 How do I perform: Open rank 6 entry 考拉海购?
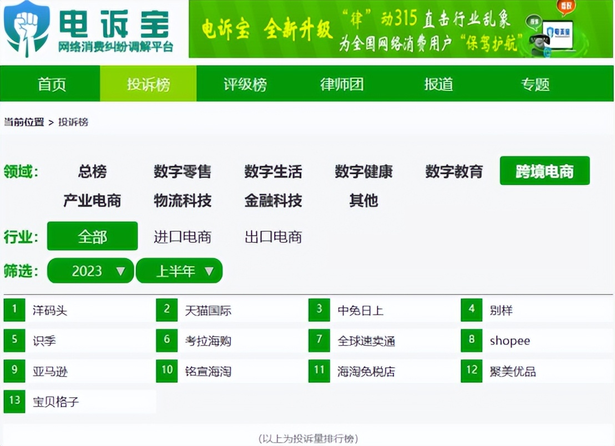(x=208, y=341)
